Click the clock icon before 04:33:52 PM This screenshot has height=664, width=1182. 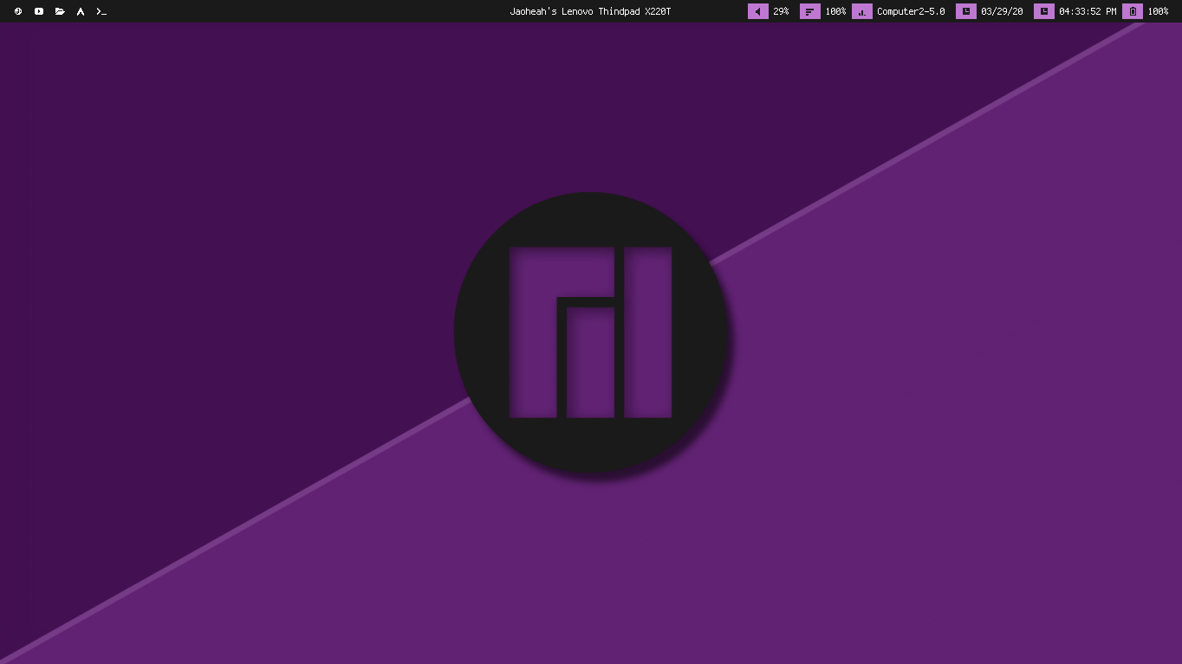pyautogui.click(x=1043, y=11)
